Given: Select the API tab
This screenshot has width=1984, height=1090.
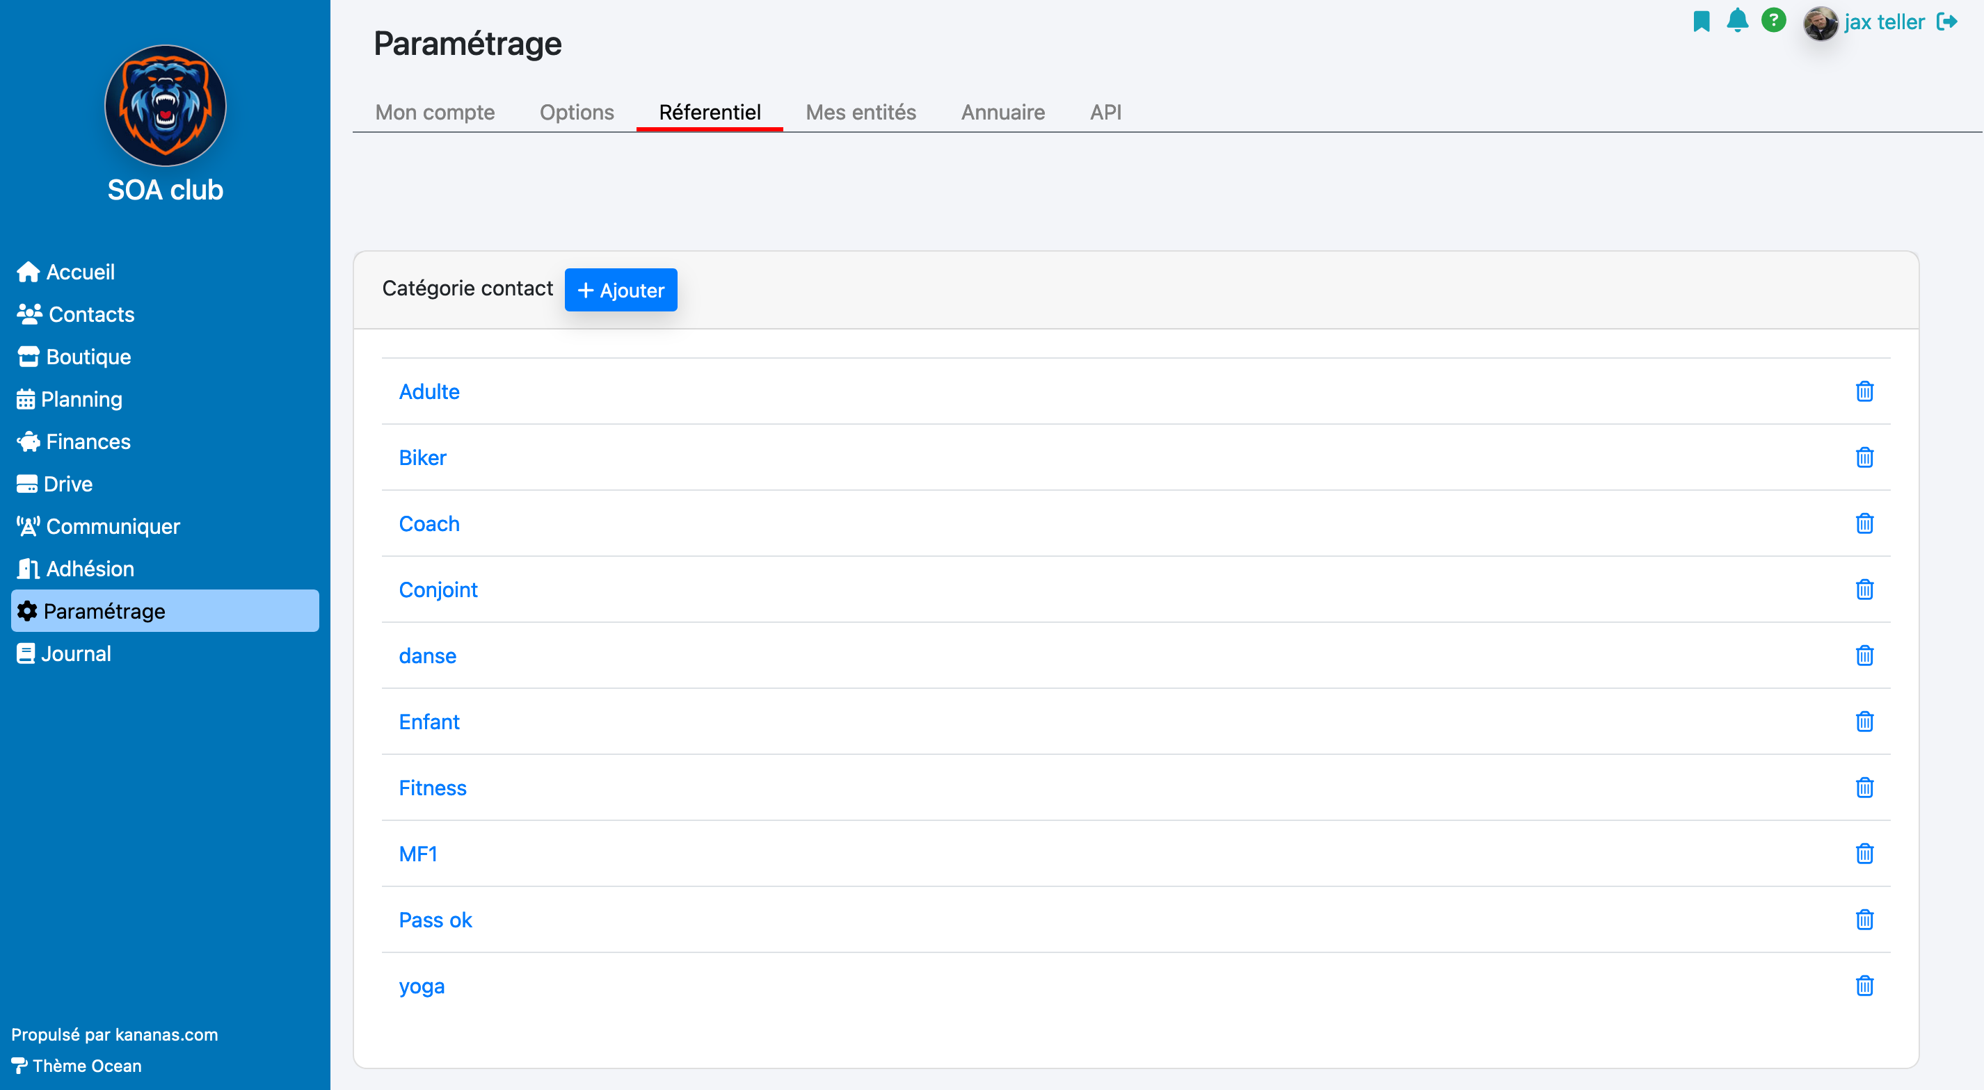Looking at the screenshot, I should 1105,113.
